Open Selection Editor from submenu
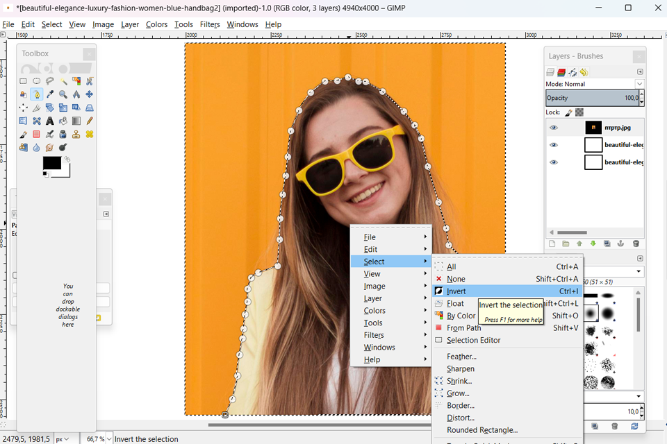 pos(507,340)
